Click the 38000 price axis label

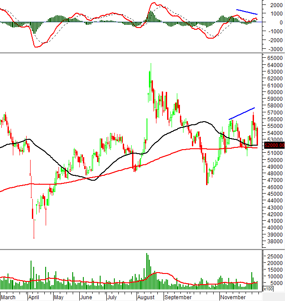coord(275,241)
